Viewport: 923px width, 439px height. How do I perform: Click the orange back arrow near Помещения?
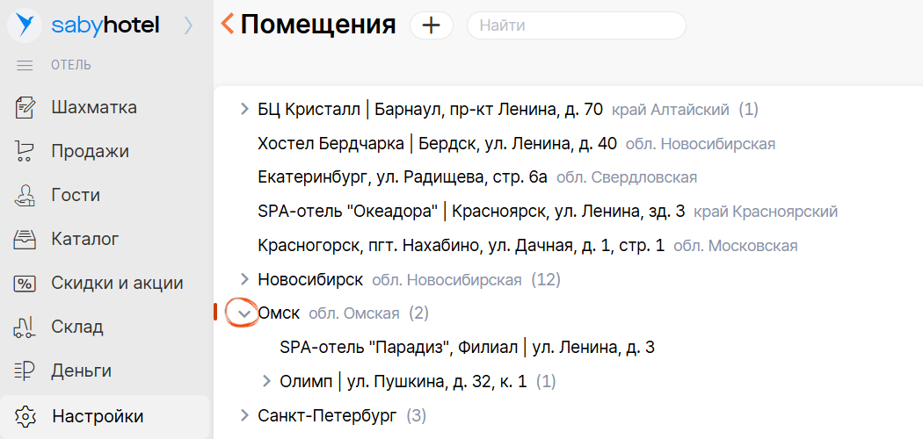[x=228, y=24]
